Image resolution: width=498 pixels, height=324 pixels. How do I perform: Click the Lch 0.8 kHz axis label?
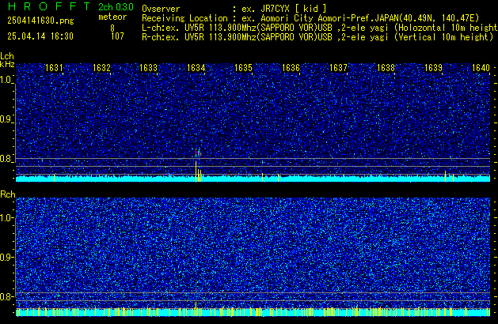(6, 159)
